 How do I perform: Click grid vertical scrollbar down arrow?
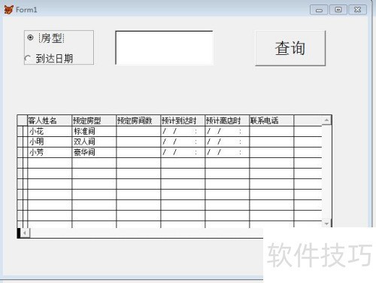click(326, 224)
